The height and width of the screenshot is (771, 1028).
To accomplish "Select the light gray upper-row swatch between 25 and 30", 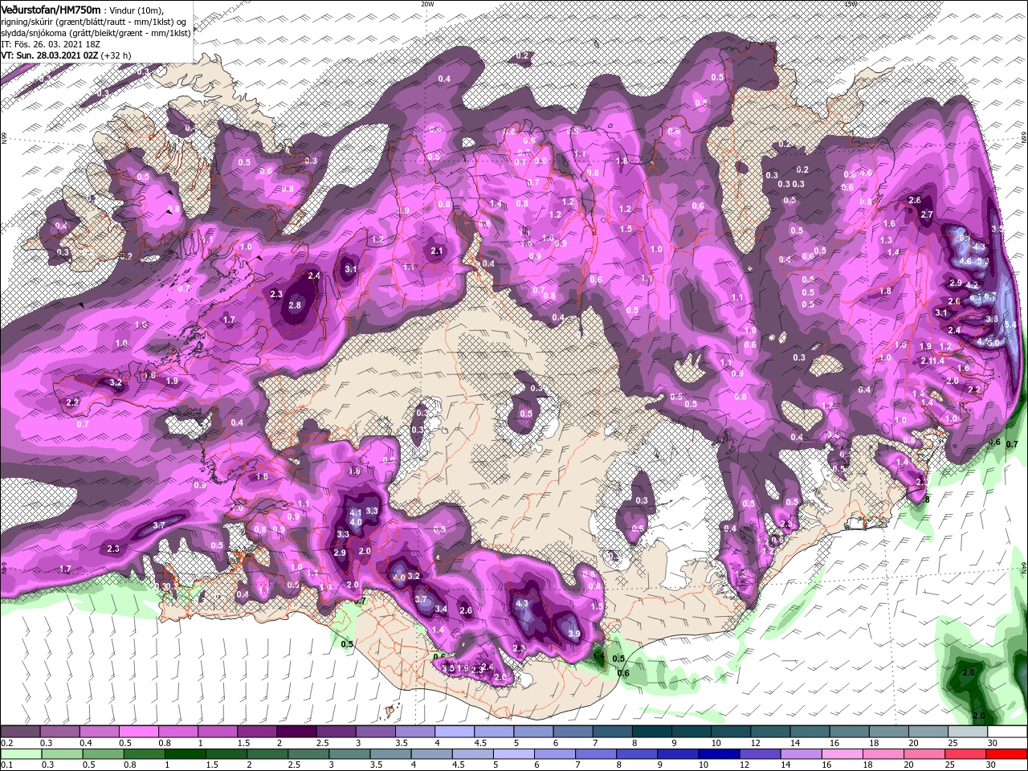I will (968, 732).
